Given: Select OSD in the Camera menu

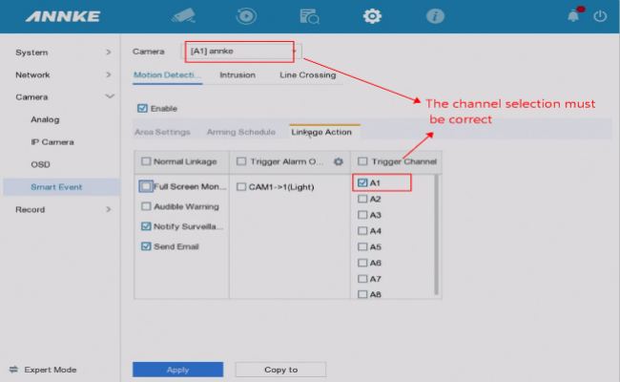Looking at the screenshot, I should tap(40, 164).
